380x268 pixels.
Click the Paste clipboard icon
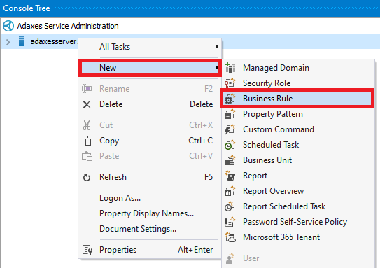(x=87, y=156)
